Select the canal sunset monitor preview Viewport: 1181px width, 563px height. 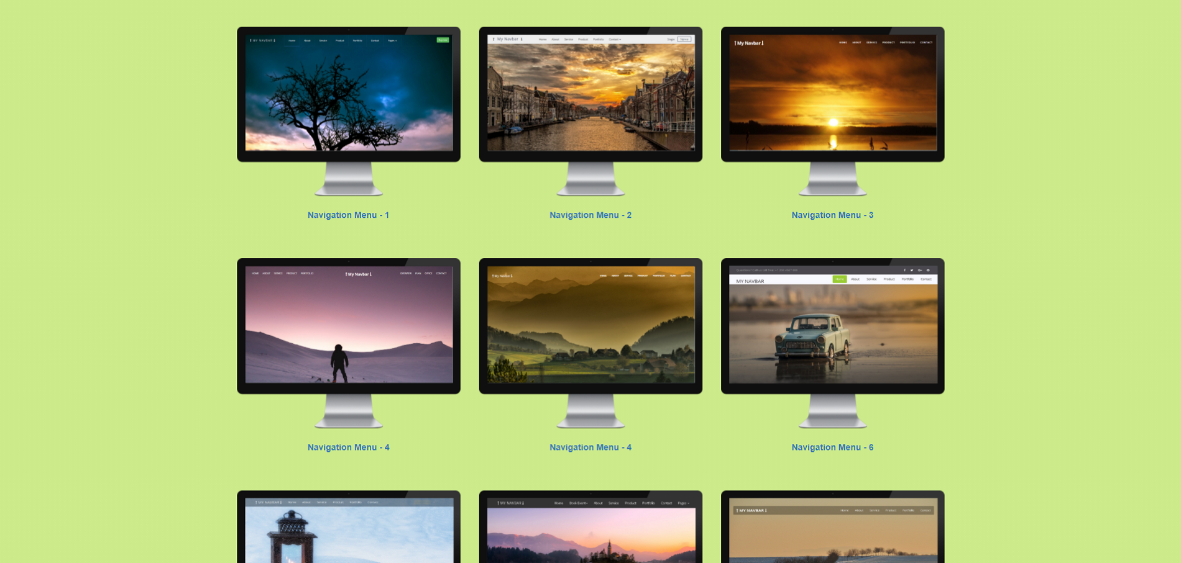tap(590, 111)
